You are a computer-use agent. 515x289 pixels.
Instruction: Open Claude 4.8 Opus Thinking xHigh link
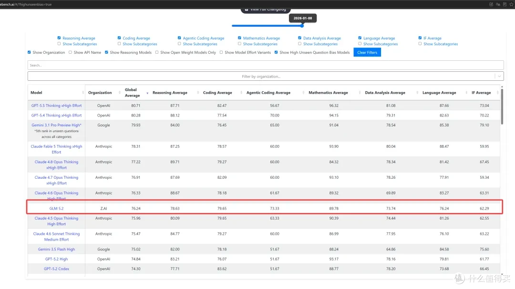click(x=56, y=164)
